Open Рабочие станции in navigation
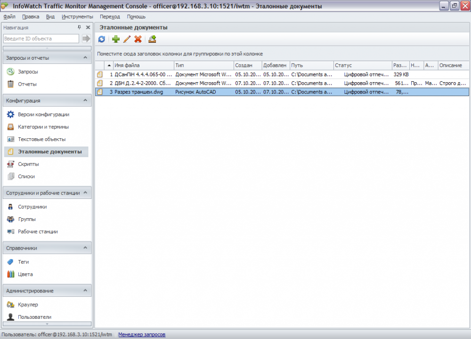The height and width of the screenshot is (339, 471). pyautogui.click(x=38, y=231)
